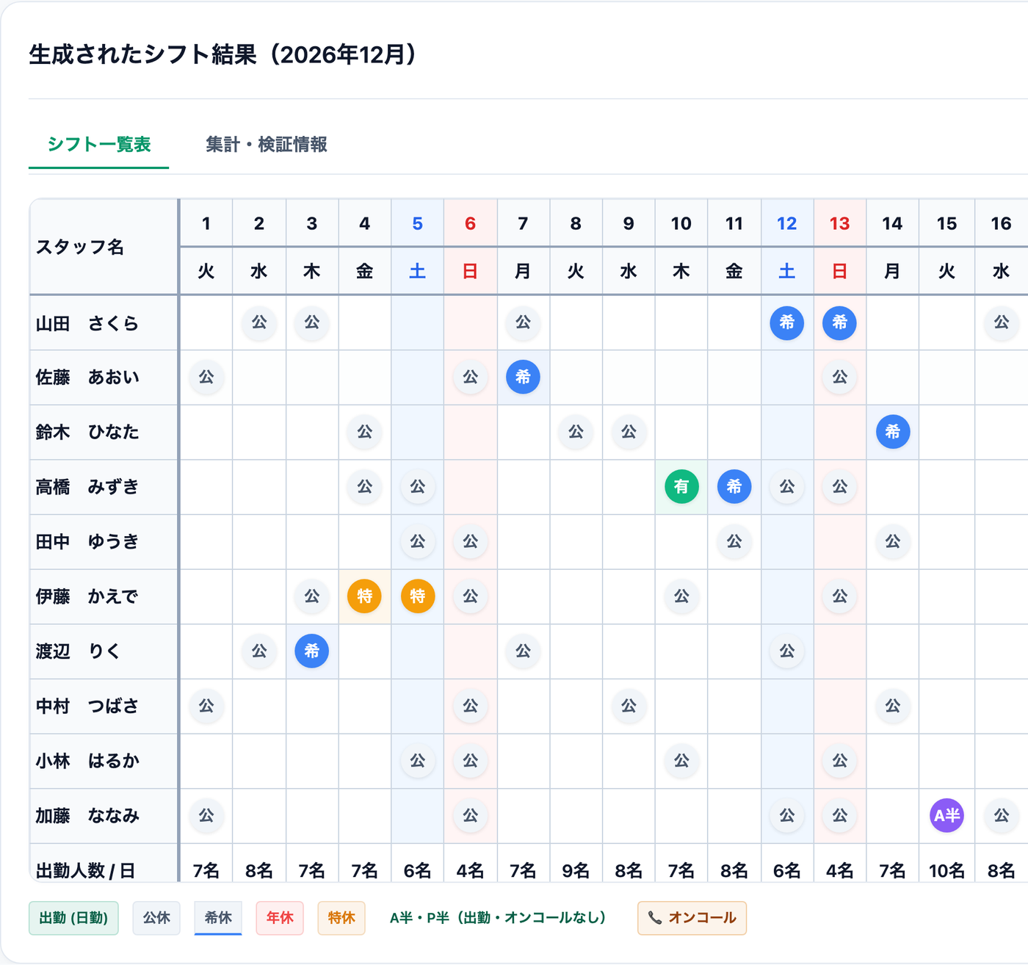This screenshot has width=1028, height=965.
Task: Click 高橋 みずき's 希 badge on day 11
Action: (734, 486)
